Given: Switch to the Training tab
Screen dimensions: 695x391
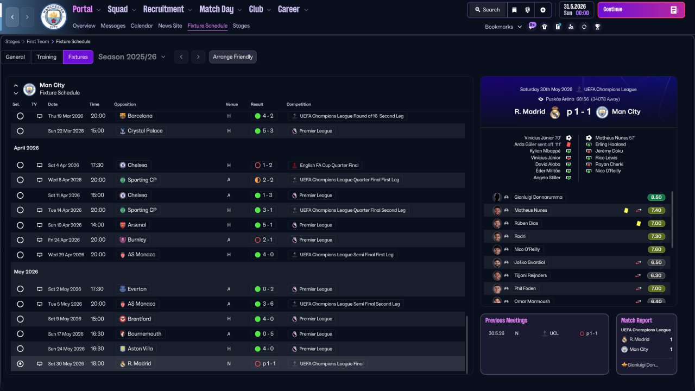Looking at the screenshot, I should click(x=47, y=57).
